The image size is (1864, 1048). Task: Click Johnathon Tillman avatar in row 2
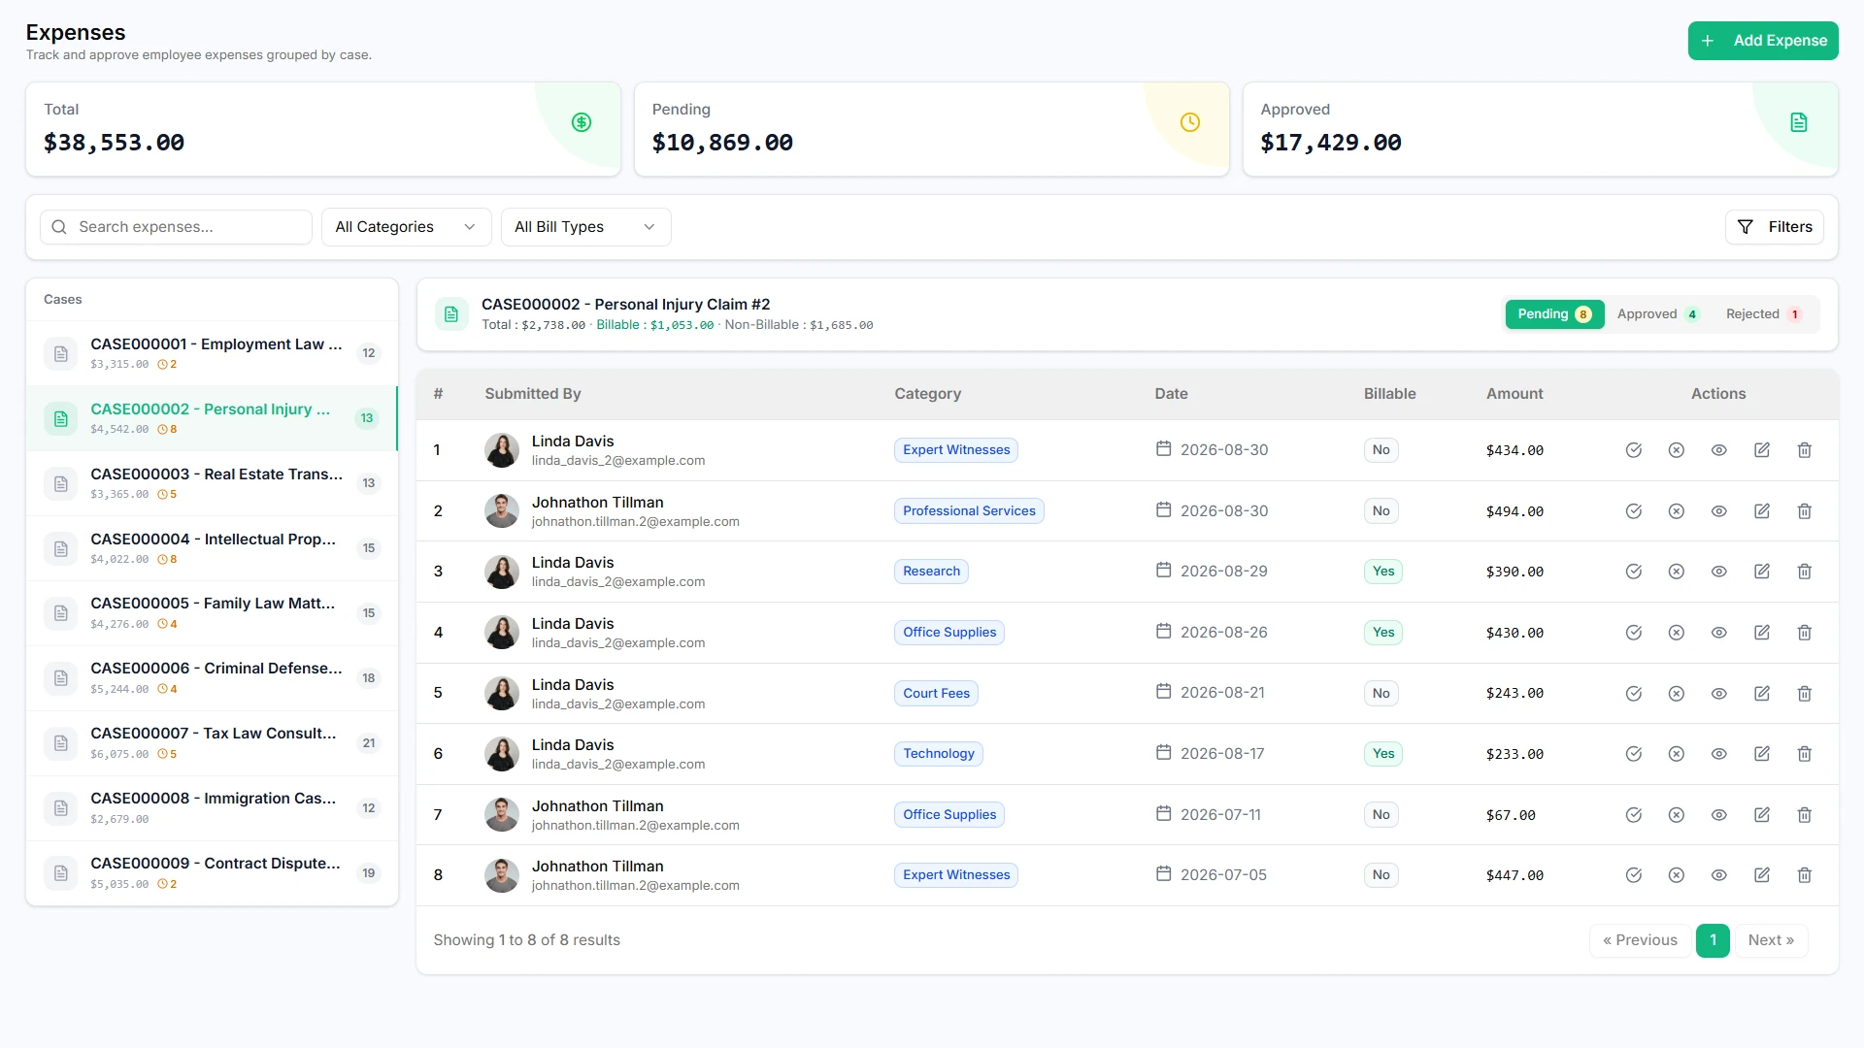(x=502, y=511)
